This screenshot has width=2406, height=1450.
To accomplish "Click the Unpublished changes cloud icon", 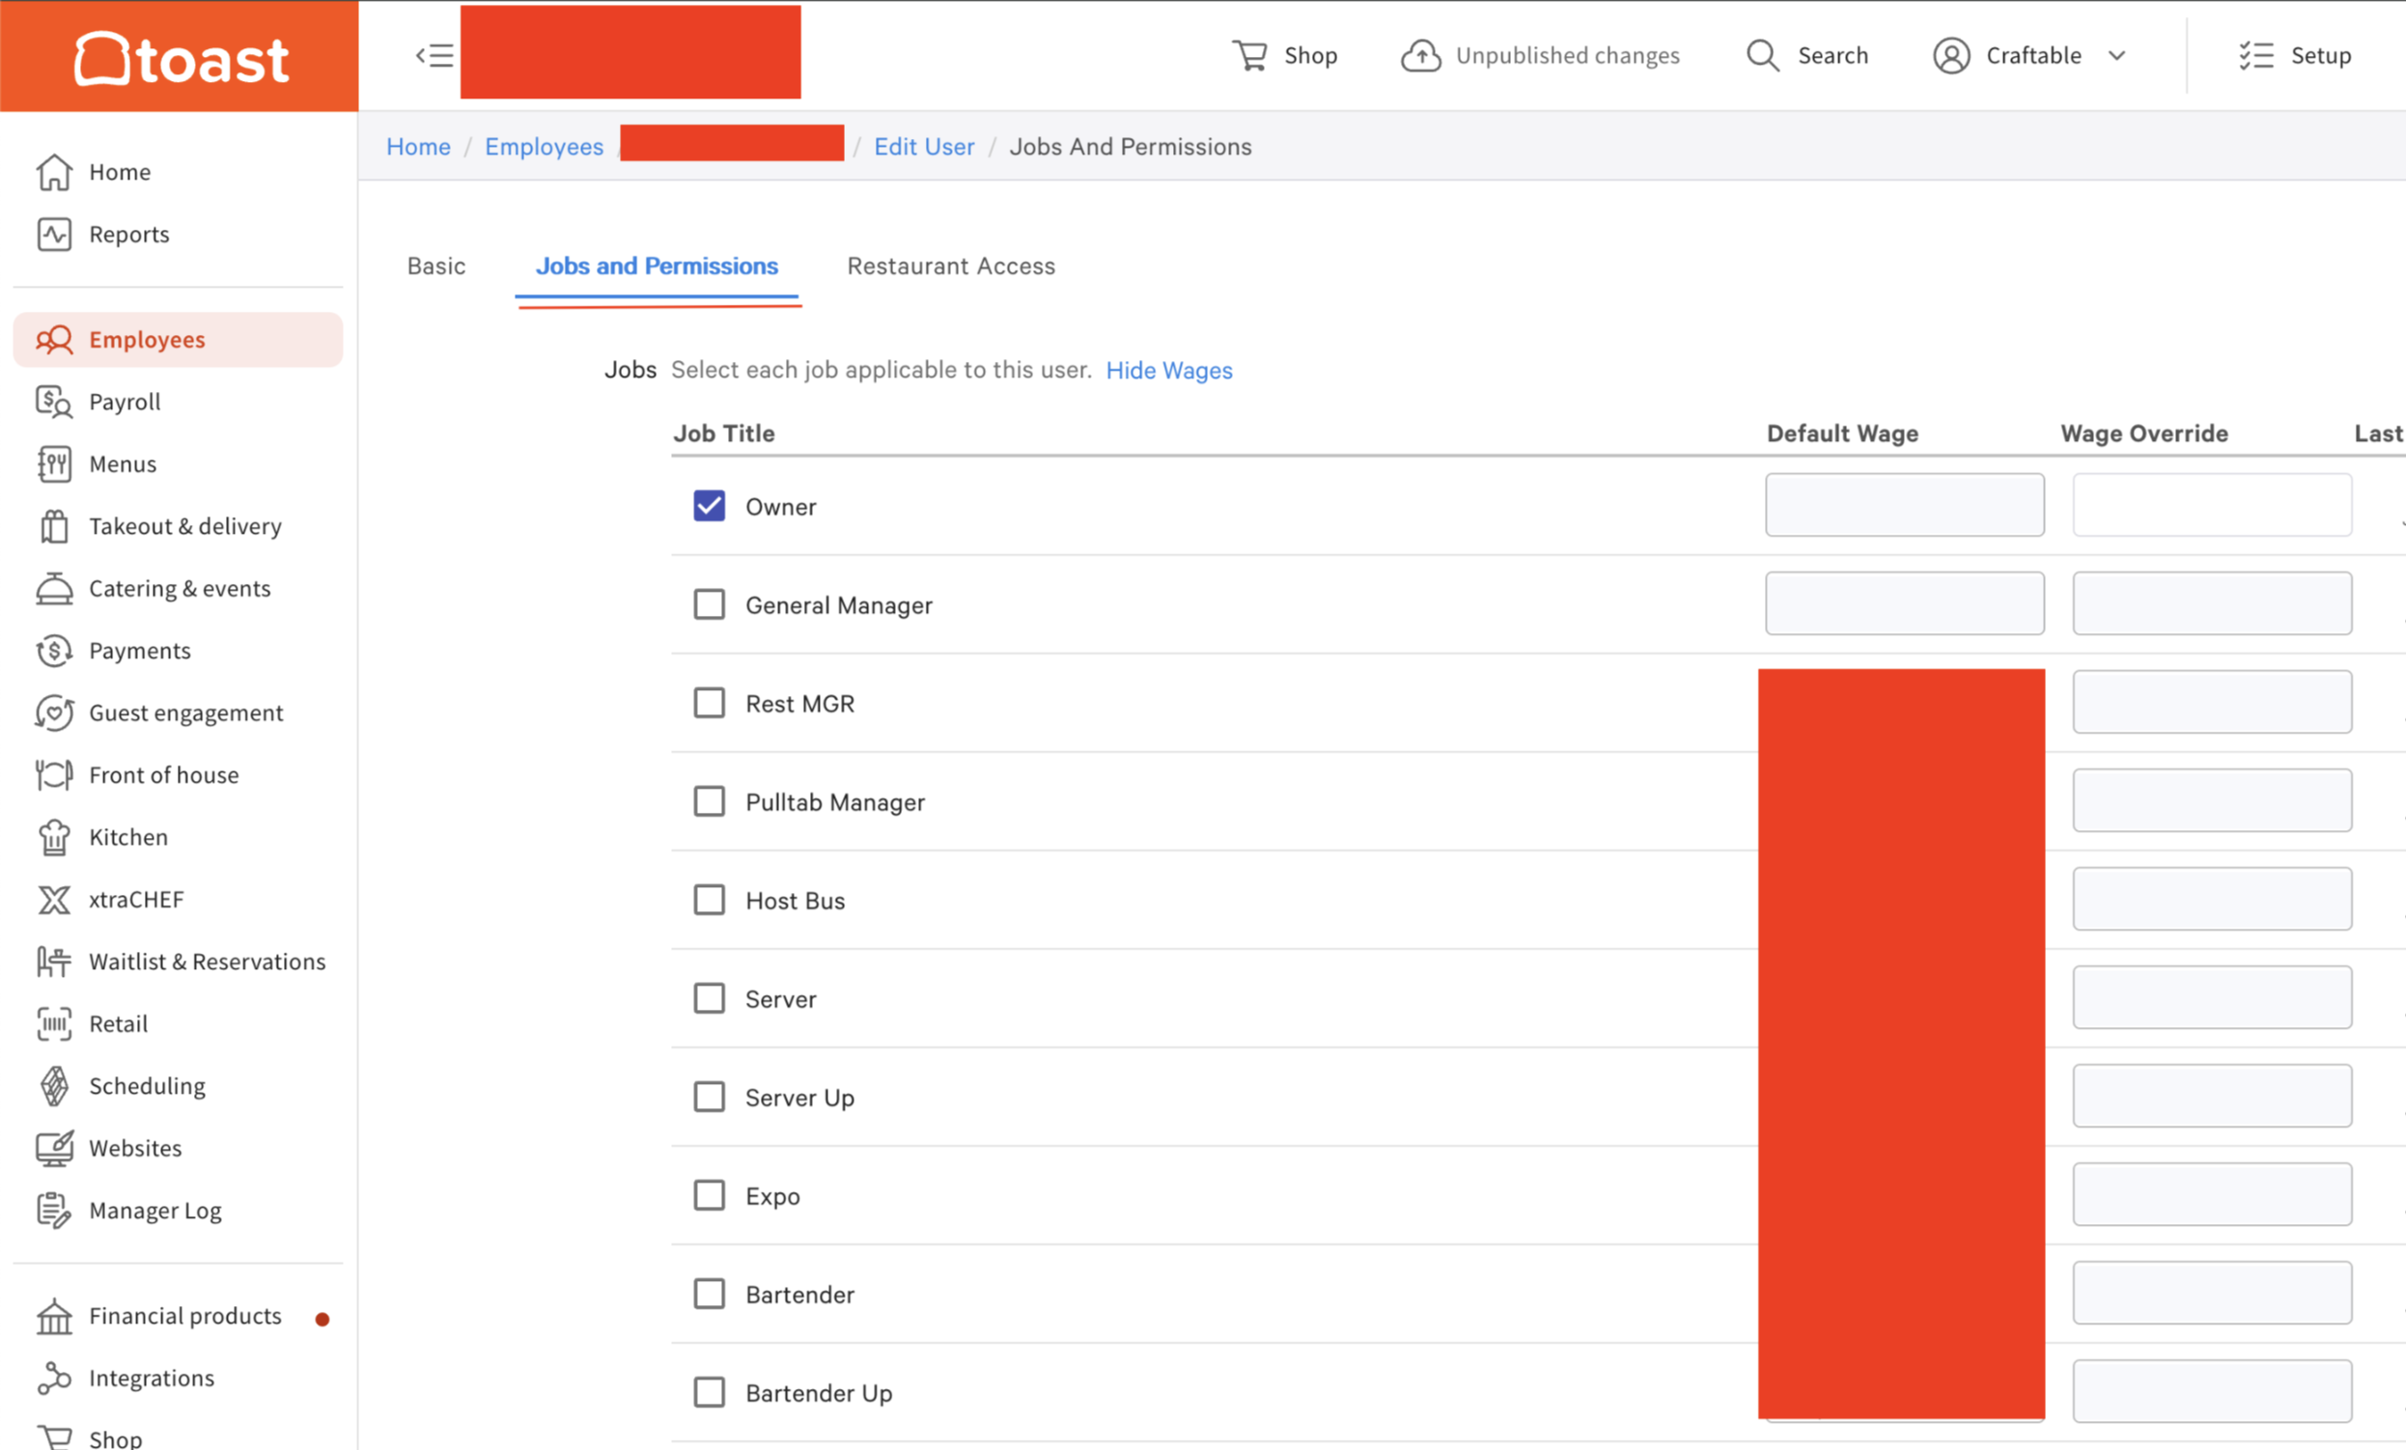I will tap(1421, 56).
